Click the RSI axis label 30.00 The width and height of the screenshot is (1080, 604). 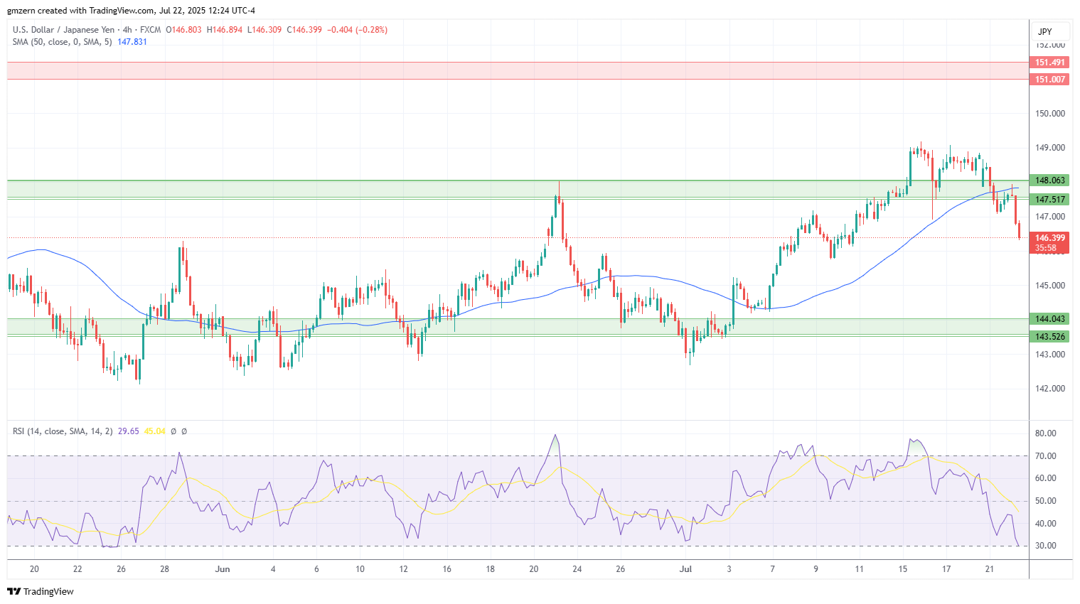tap(1045, 546)
